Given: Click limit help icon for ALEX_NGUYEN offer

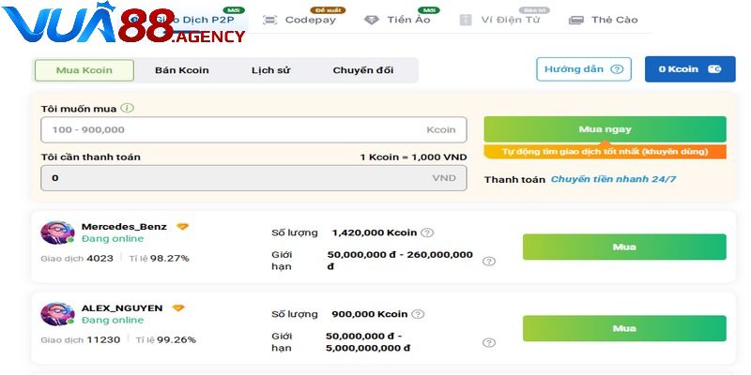Looking at the screenshot, I should (x=488, y=343).
